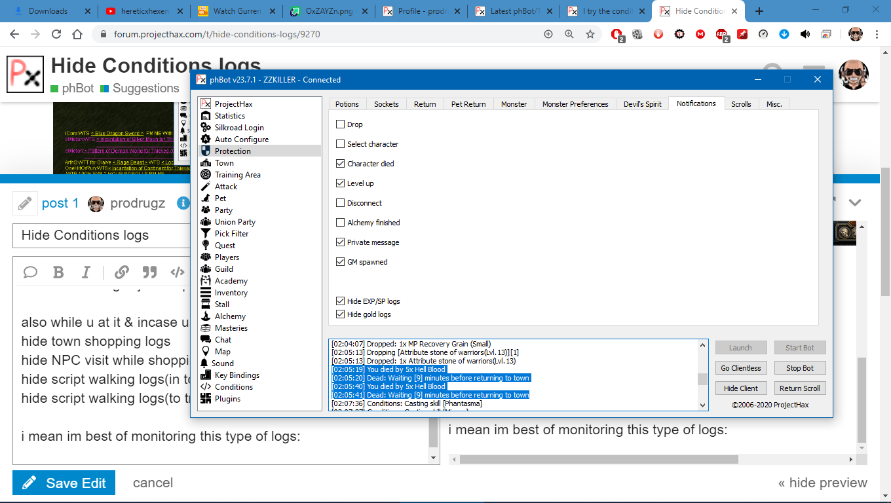Open the Statistics icon in sidebar
Screen dimensions: 891x503
pyautogui.click(x=206, y=116)
